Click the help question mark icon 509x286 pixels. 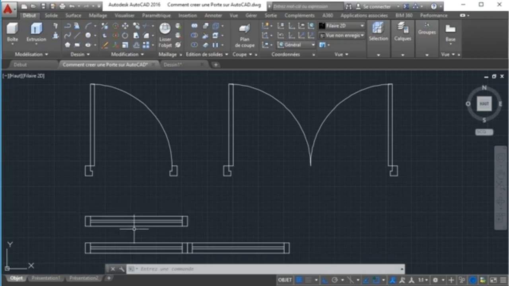433,6
